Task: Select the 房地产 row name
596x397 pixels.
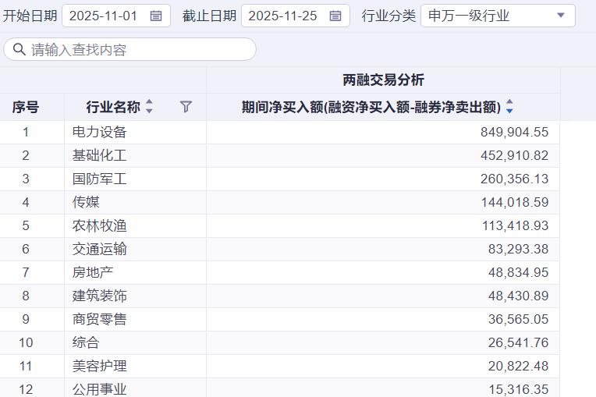Action: coord(93,273)
